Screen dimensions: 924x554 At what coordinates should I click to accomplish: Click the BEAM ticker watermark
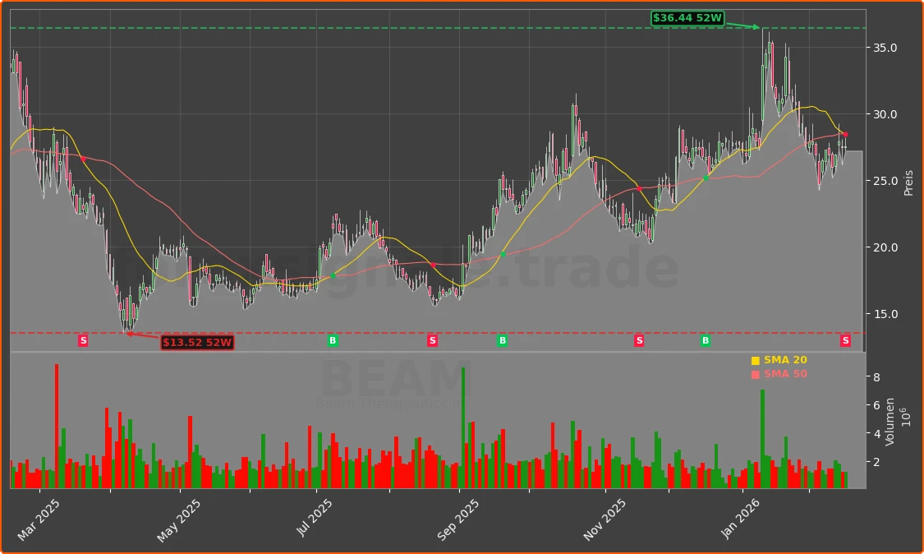click(395, 381)
